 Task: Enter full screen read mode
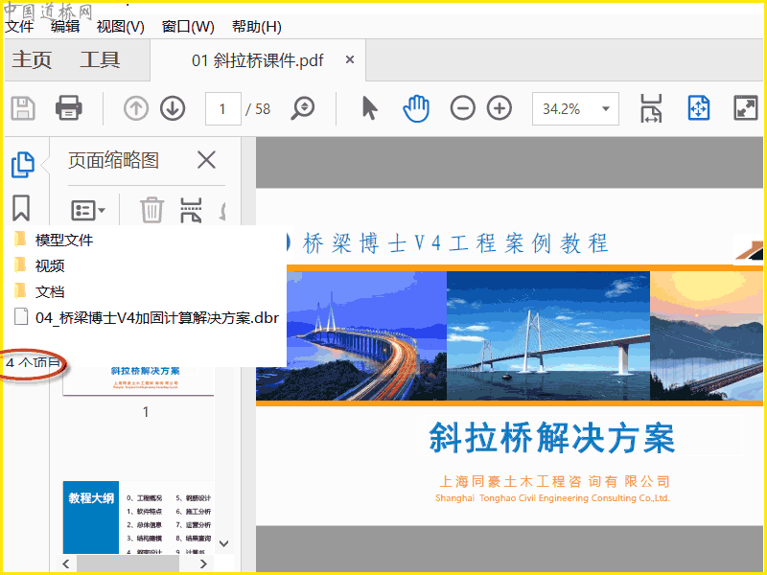746,108
